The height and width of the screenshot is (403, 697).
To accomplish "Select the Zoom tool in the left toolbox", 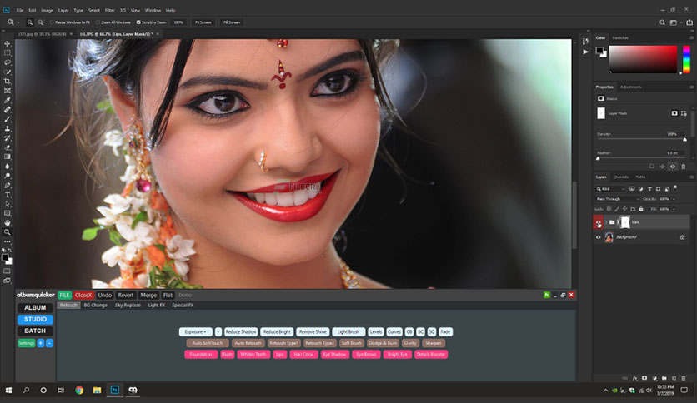I will [8, 232].
